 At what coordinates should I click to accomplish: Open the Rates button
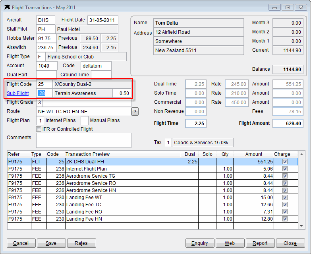click(81, 243)
